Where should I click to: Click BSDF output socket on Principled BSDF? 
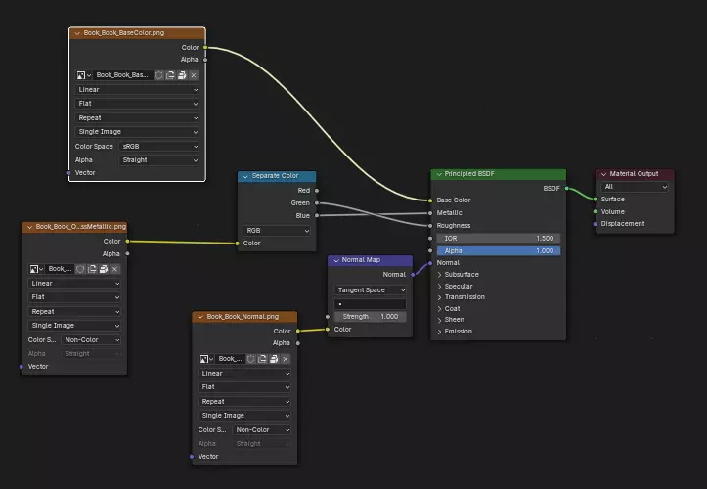click(567, 189)
